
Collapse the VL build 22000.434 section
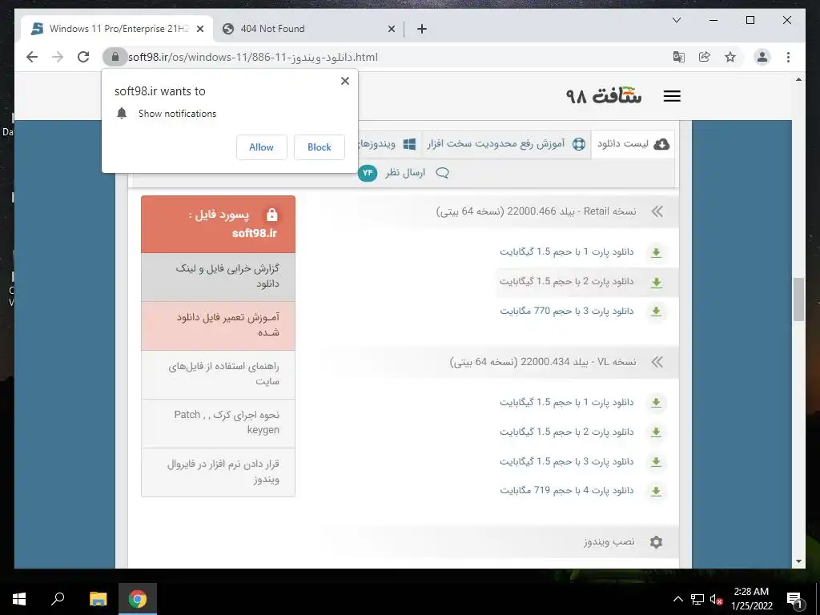[x=657, y=362]
